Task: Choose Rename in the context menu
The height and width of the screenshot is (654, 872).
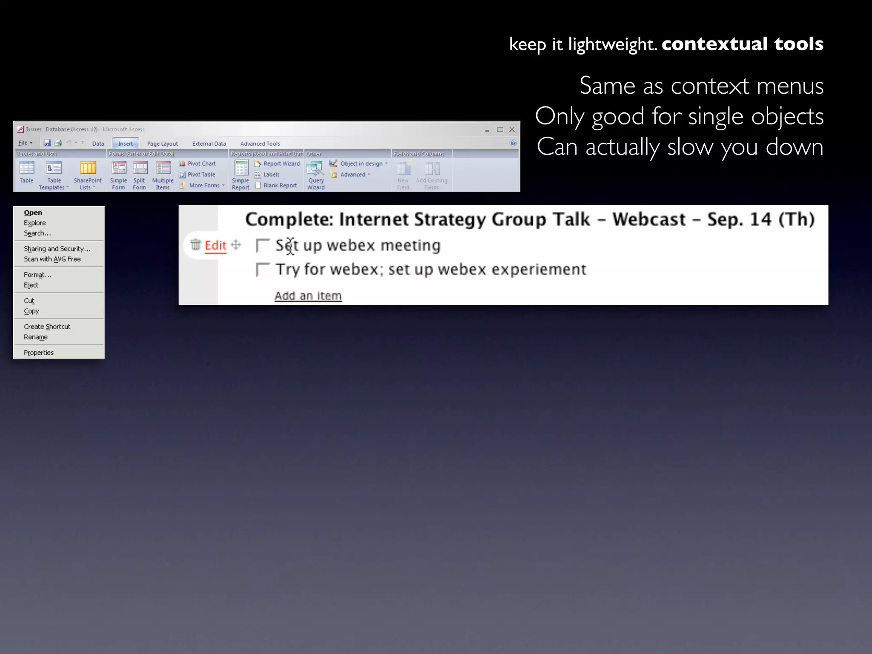Action: click(x=59, y=337)
